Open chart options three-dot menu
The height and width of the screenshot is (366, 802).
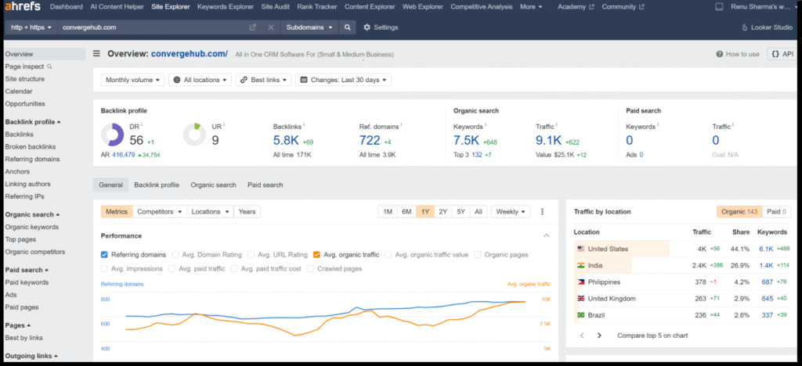[x=542, y=212]
